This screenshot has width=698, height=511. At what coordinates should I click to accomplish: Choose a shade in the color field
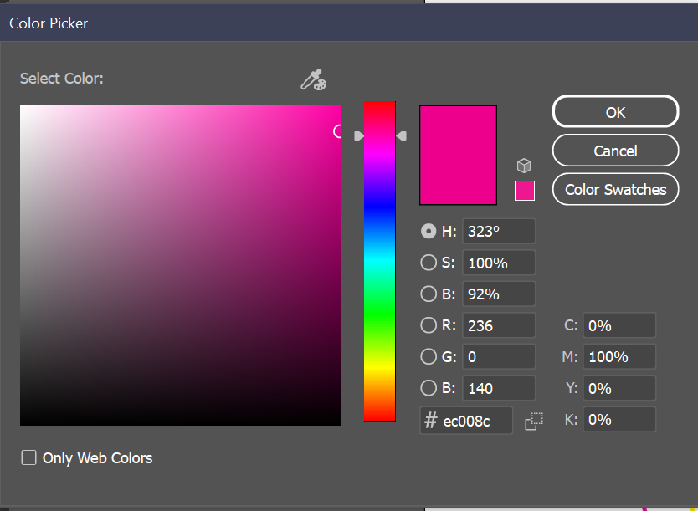click(x=180, y=264)
